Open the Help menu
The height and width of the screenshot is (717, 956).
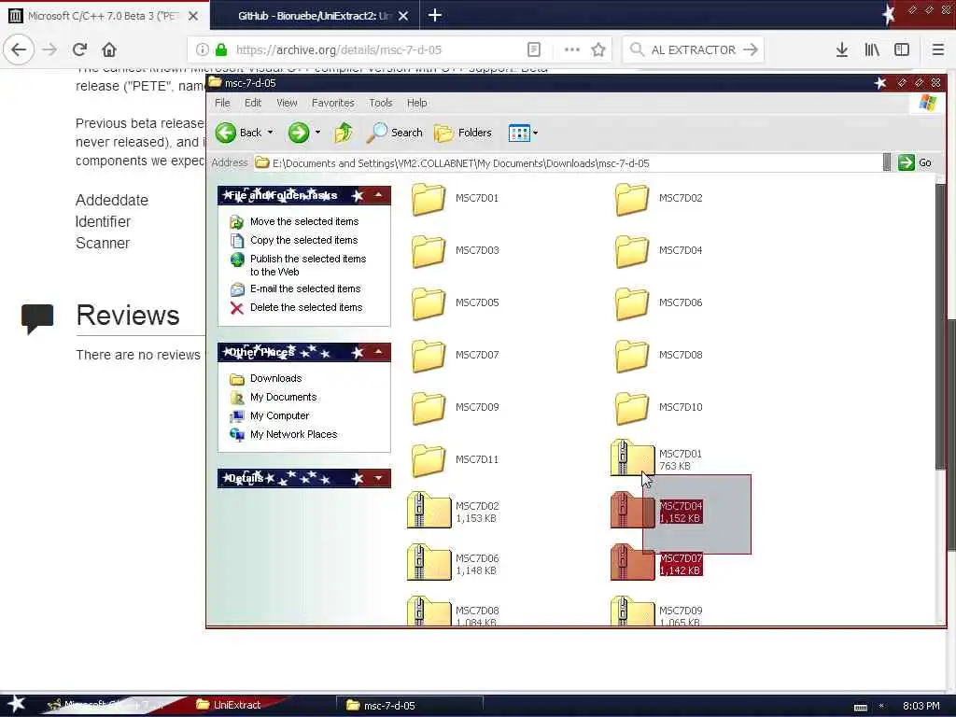pyautogui.click(x=417, y=103)
